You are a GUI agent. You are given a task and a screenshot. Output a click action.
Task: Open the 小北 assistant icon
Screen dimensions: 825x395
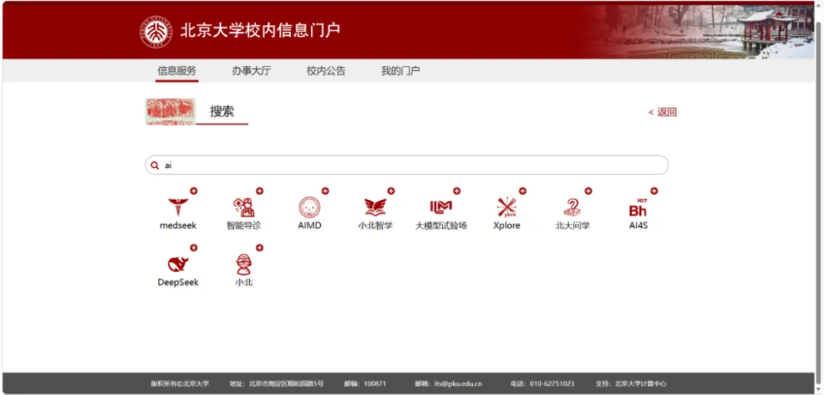tap(244, 264)
